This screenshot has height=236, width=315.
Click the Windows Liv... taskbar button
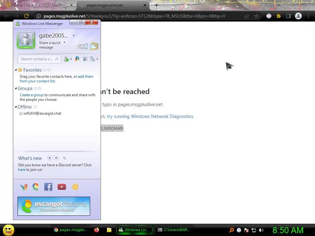(134, 230)
